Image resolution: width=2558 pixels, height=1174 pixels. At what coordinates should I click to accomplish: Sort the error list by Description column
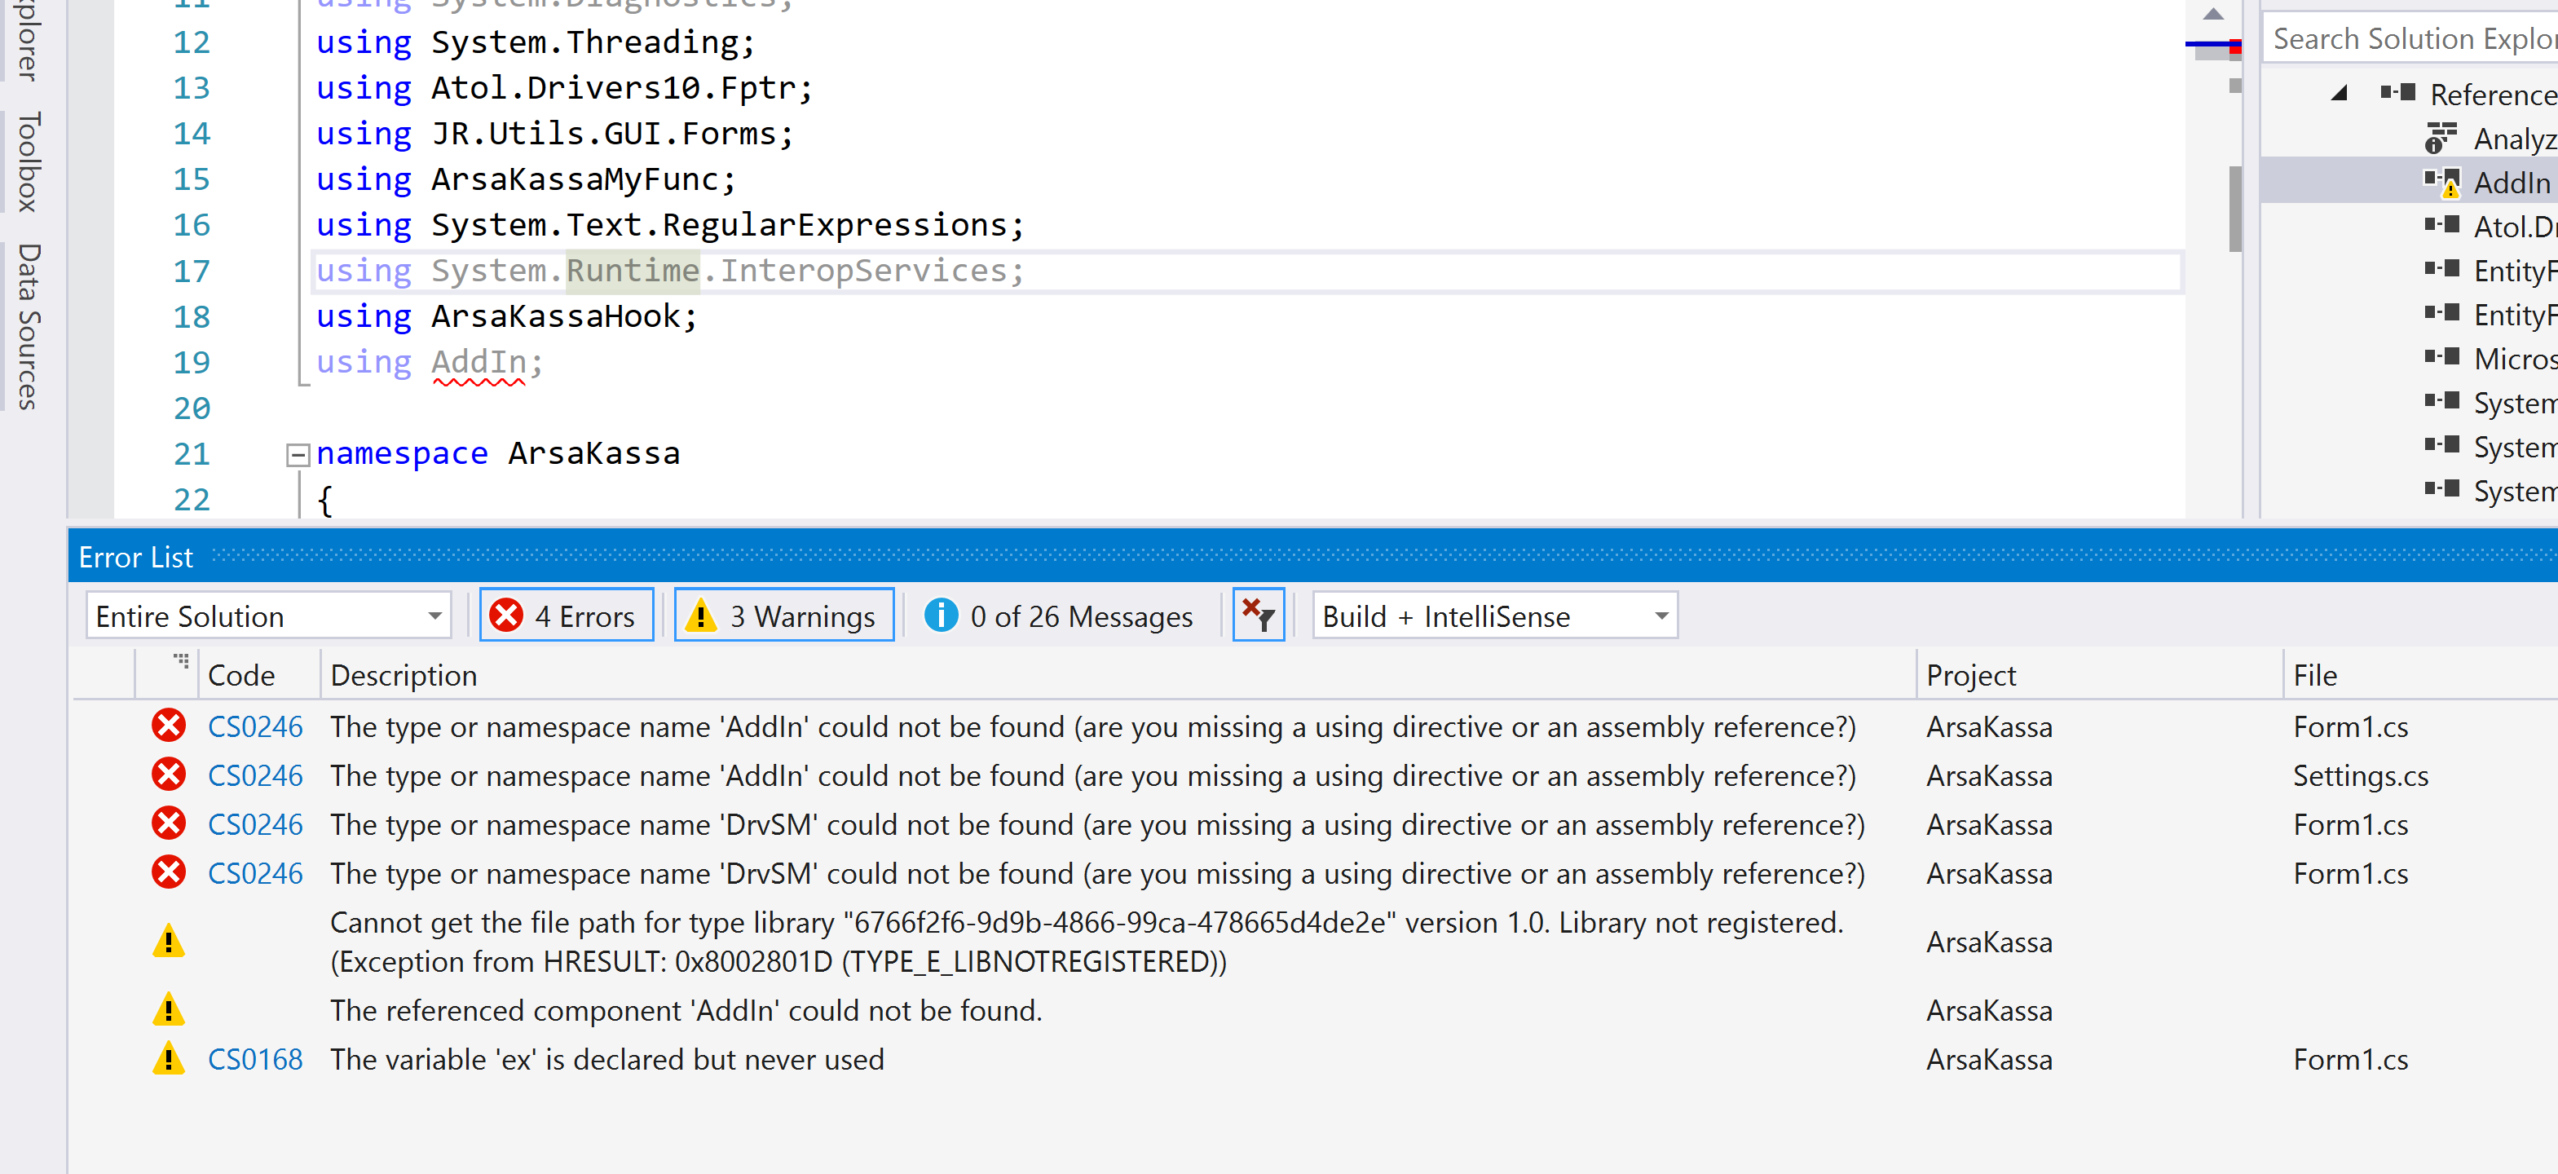[1118, 675]
